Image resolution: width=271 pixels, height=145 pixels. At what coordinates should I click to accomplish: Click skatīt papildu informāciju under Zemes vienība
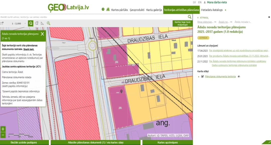(15, 86)
